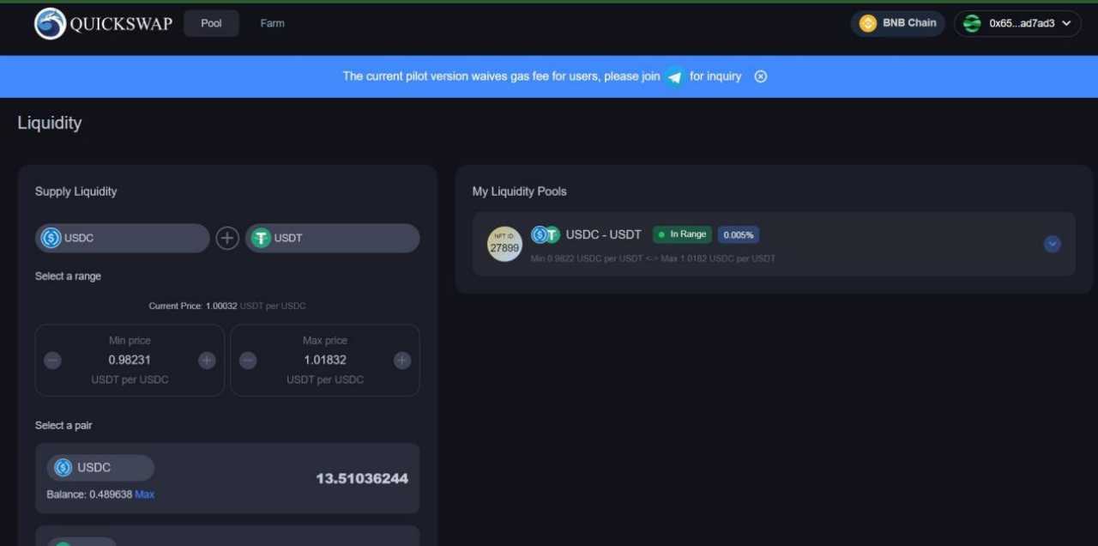Screen dimensions: 1098x546
Task: Click the 0.005% fee badge
Action: tap(739, 234)
